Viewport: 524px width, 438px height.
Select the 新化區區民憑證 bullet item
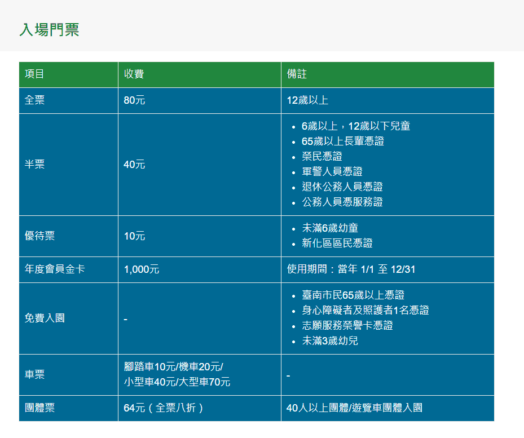click(x=337, y=244)
